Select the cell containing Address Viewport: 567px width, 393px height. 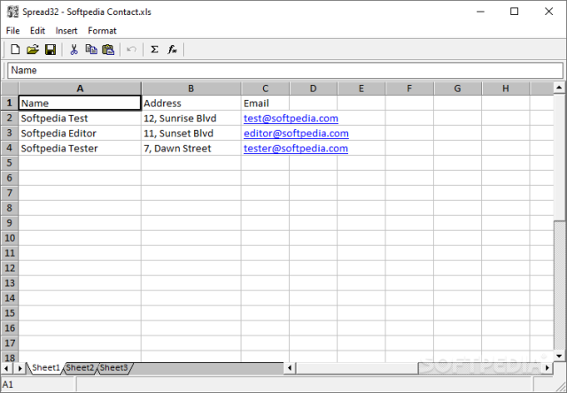[191, 103]
